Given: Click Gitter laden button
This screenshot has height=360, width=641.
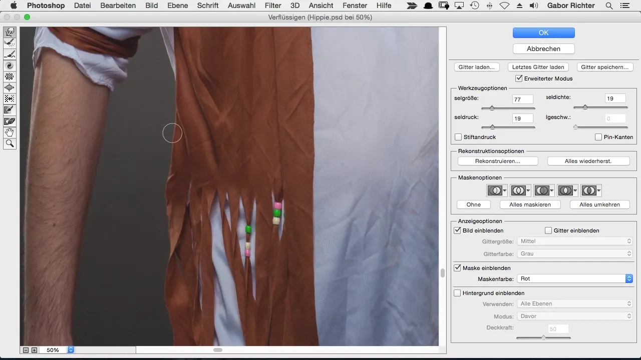Looking at the screenshot, I should 476,67.
